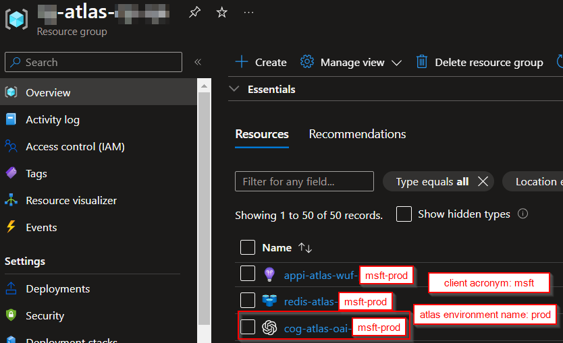This screenshot has width=563, height=343.
Task: Switch to the Recommendations tab
Action: (x=357, y=134)
